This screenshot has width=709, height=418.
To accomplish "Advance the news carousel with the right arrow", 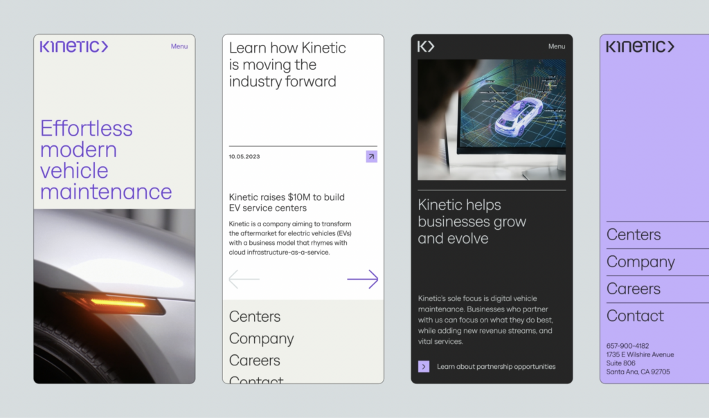I will coord(362,278).
